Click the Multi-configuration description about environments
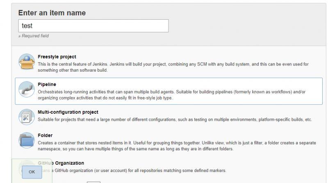Screen dimensions: 328x183 tap(175, 120)
